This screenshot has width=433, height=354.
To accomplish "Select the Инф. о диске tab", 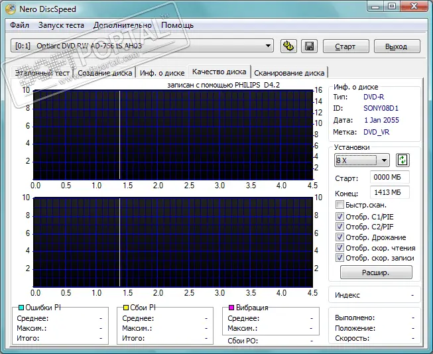I will tap(162, 73).
